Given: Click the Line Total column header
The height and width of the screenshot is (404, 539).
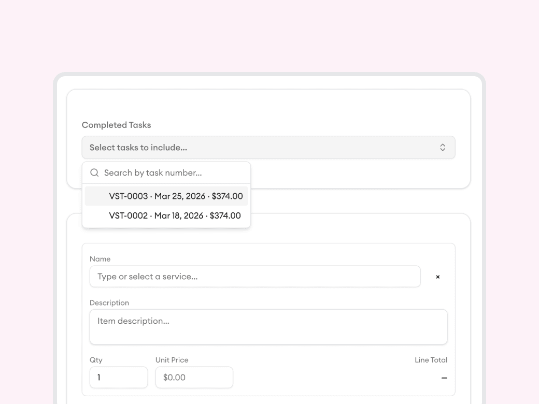Looking at the screenshot, I should [431, 359].
